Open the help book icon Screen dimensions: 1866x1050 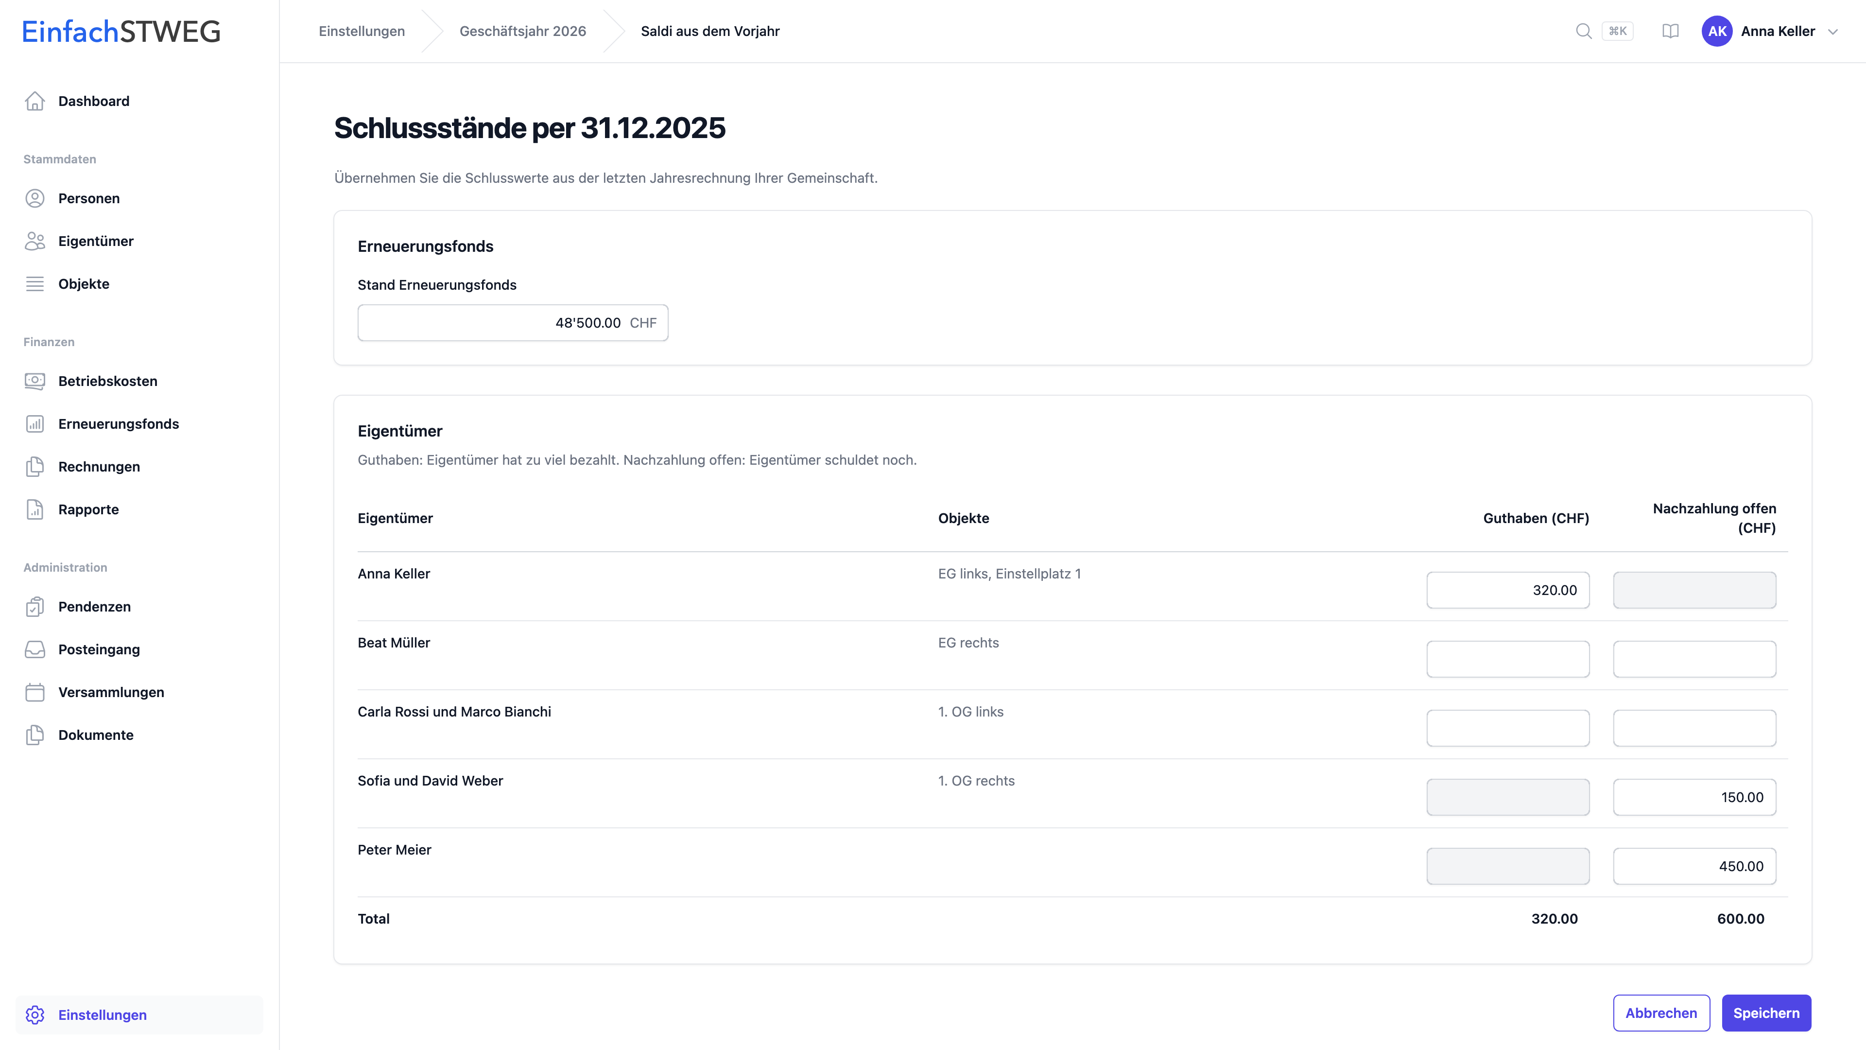[1671, 31]
